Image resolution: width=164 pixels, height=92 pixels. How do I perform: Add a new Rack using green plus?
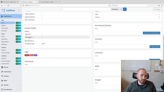pos(17,36)
